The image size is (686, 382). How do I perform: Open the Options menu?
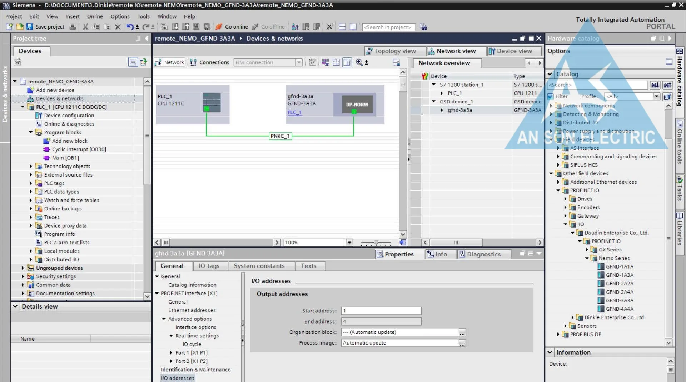coord(120,16)
